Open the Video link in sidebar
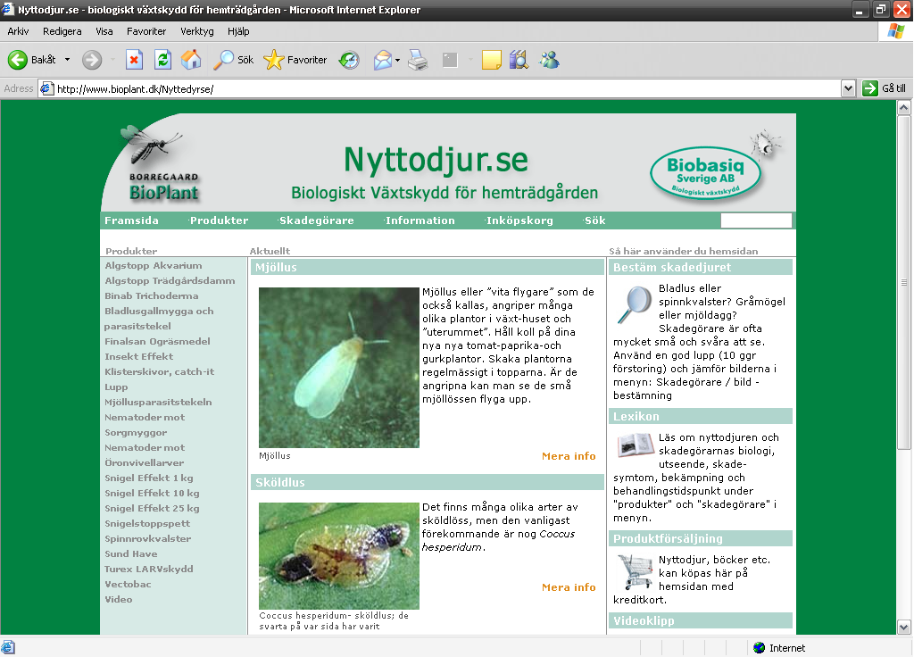The height and width of the screenshot is (657, 914). pyautogui.click(x=119, y=599)
